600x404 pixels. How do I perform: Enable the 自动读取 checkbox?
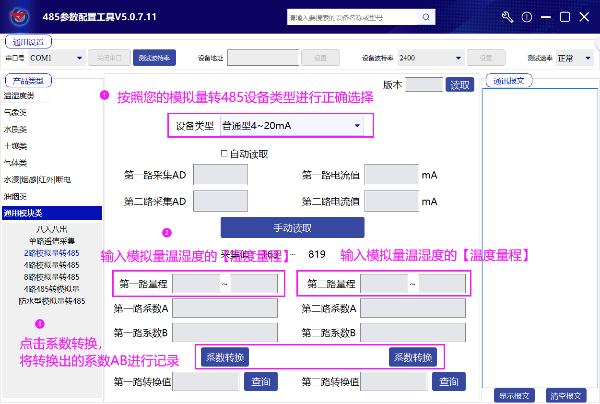coord(224,154)
